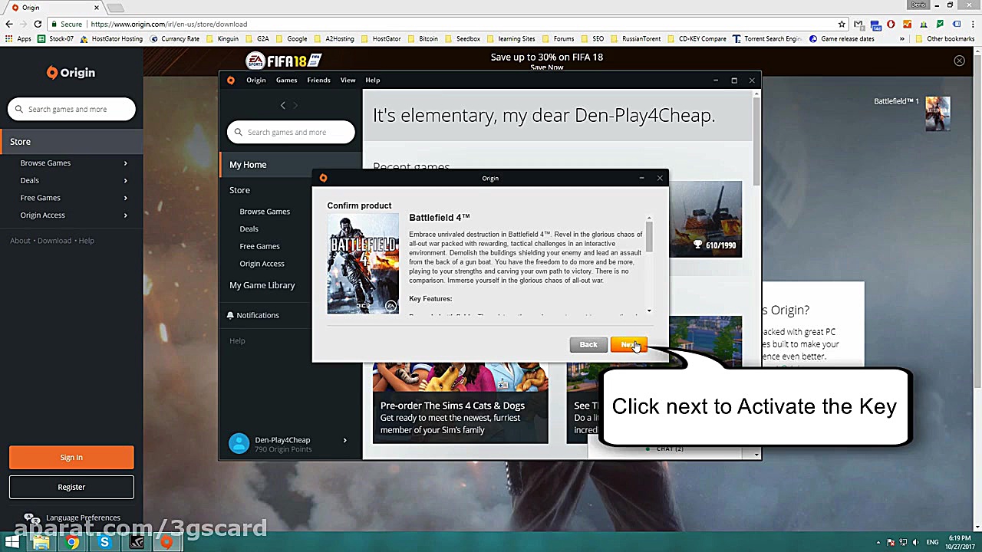Click Help in the Origin client sidebar
Screen dimensions: 982x552
[237, 340]
